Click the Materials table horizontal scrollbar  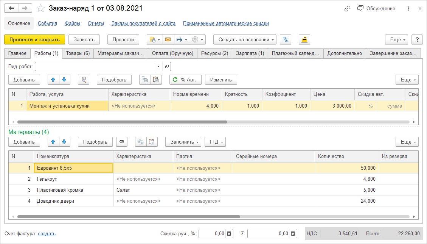tap(129, 217)
